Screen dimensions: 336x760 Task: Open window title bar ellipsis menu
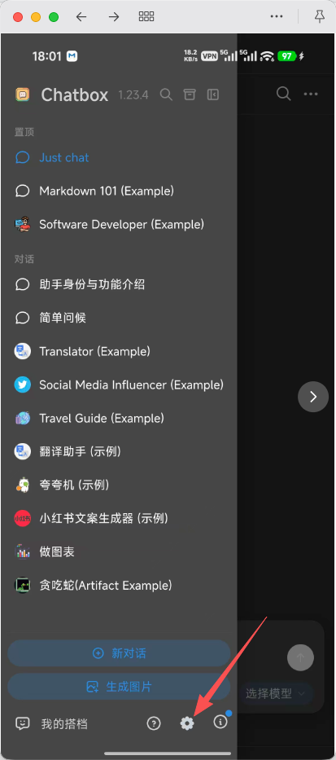(x=277, y=16)
